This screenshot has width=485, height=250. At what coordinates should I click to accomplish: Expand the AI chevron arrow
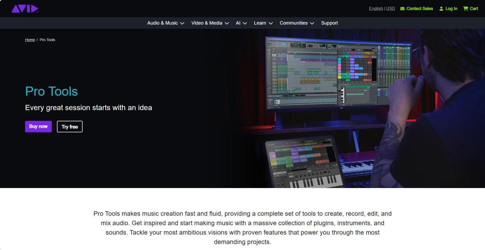click(245, 23)
